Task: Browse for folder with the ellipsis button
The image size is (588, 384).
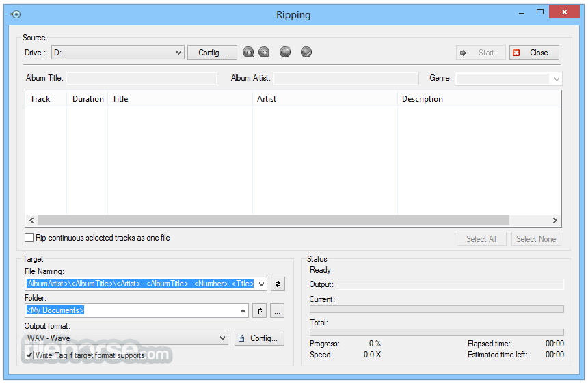Action: (277, 311)
